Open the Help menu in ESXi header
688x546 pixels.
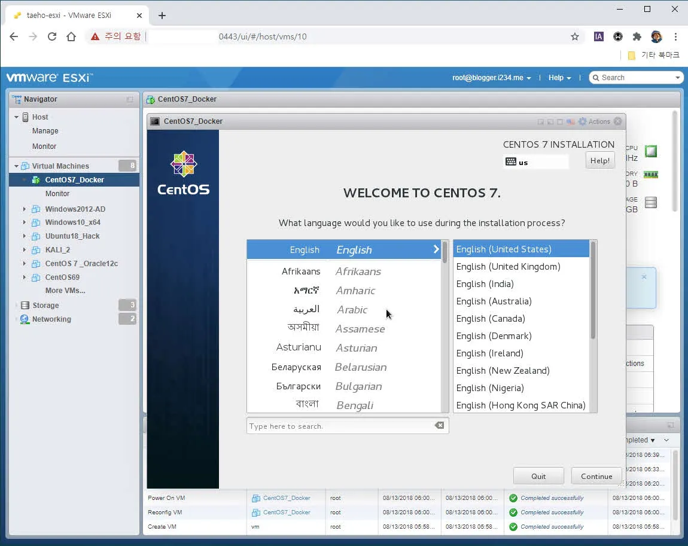[559, 78]
